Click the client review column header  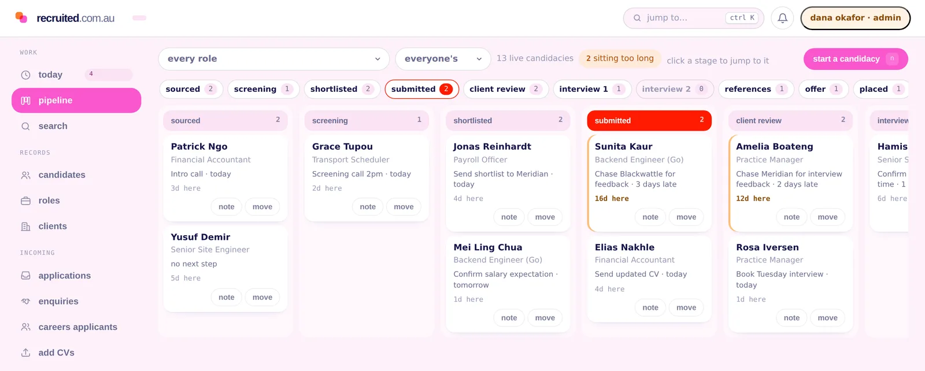tap(791, 120)
